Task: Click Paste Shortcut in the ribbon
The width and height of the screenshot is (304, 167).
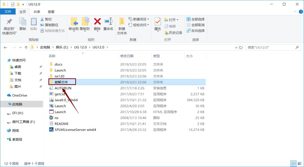Action: [x=52, y=31]
